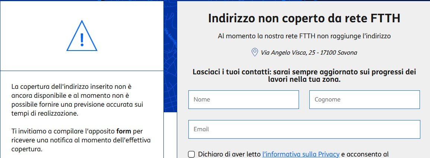Viewport: 430px width, 158px height.
Task: Focus the Nome input field
Action: 243,100
